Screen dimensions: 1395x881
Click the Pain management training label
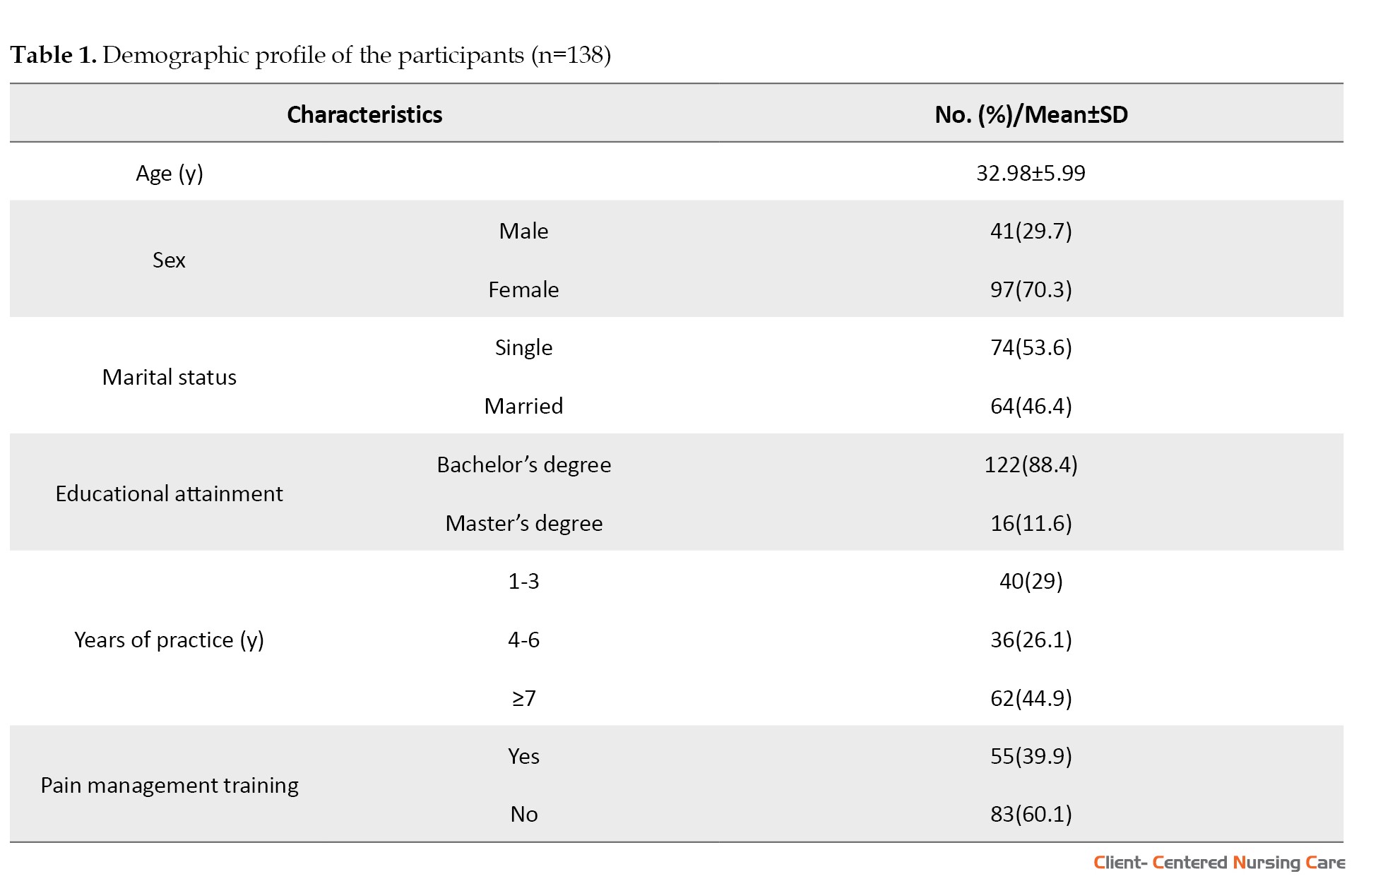pos(170,785)
